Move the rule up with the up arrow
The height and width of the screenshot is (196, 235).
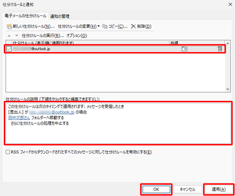[9, 36]
